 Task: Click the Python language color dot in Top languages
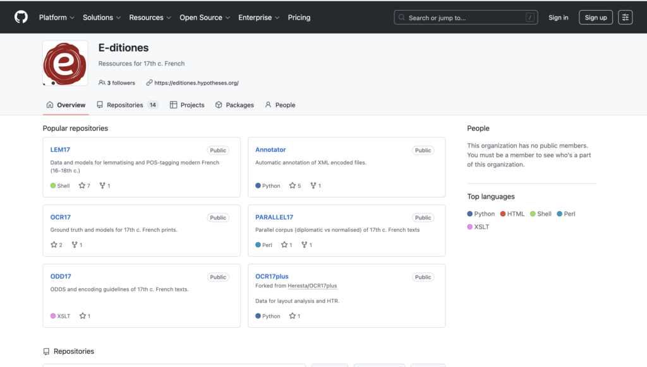(470, 214)
